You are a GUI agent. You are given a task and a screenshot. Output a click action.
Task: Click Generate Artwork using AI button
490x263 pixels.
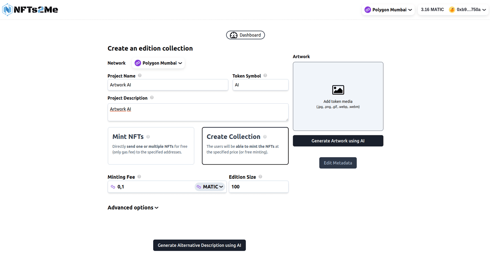pyautogui.click(x=338, y=141)
